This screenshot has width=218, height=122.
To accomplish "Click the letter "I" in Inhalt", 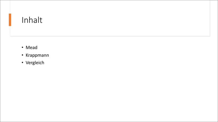I will pyautogui.click(x=22, y=20).
